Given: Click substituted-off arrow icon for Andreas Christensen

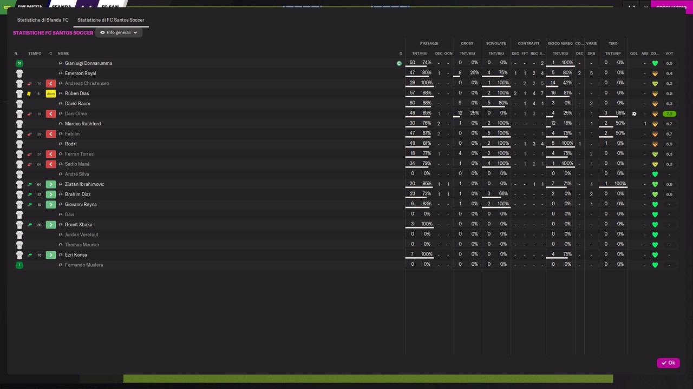Looking at the screenshot, I should (51, 83).
